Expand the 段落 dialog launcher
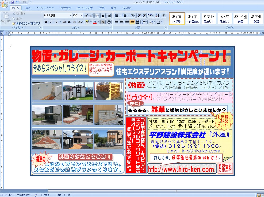The image size is (264, 197). click(x=165, y=28)
